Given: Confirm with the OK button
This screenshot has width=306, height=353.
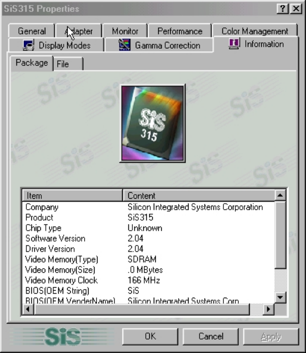Looking at the screenshot, I should [150, 337].
